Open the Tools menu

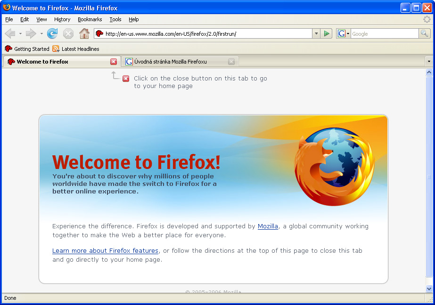click(x=115, y=19)
